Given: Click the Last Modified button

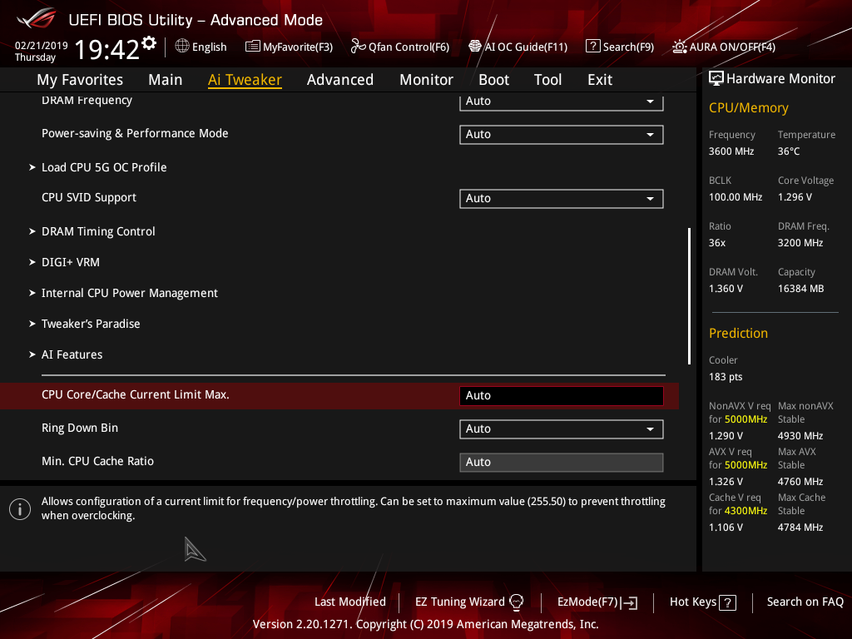Looking at the screenshot, I should [349, 602].
